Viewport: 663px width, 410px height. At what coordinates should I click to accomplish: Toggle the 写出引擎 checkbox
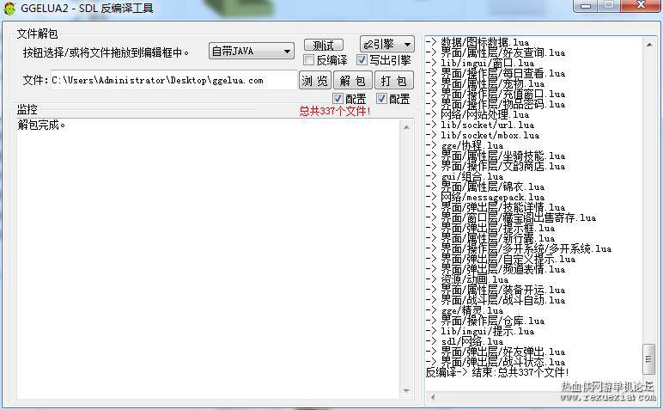[x=362, y=60]
